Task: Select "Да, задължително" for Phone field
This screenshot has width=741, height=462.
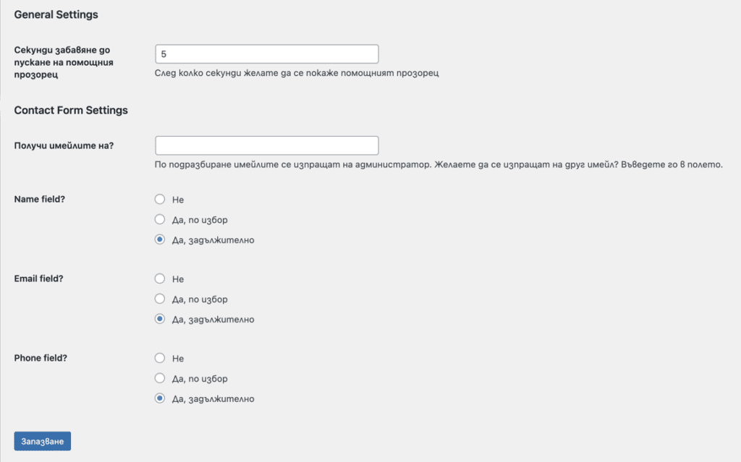Action: (159, 398)
